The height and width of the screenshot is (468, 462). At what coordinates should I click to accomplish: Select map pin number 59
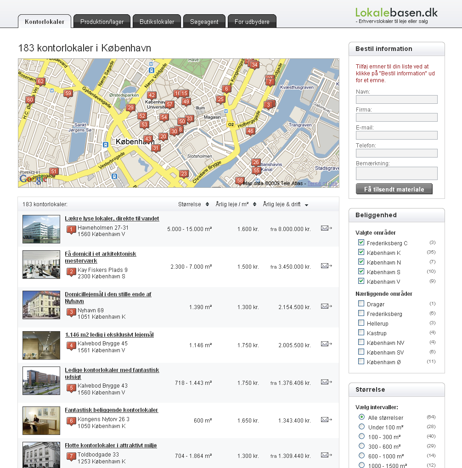coord(68,94)
